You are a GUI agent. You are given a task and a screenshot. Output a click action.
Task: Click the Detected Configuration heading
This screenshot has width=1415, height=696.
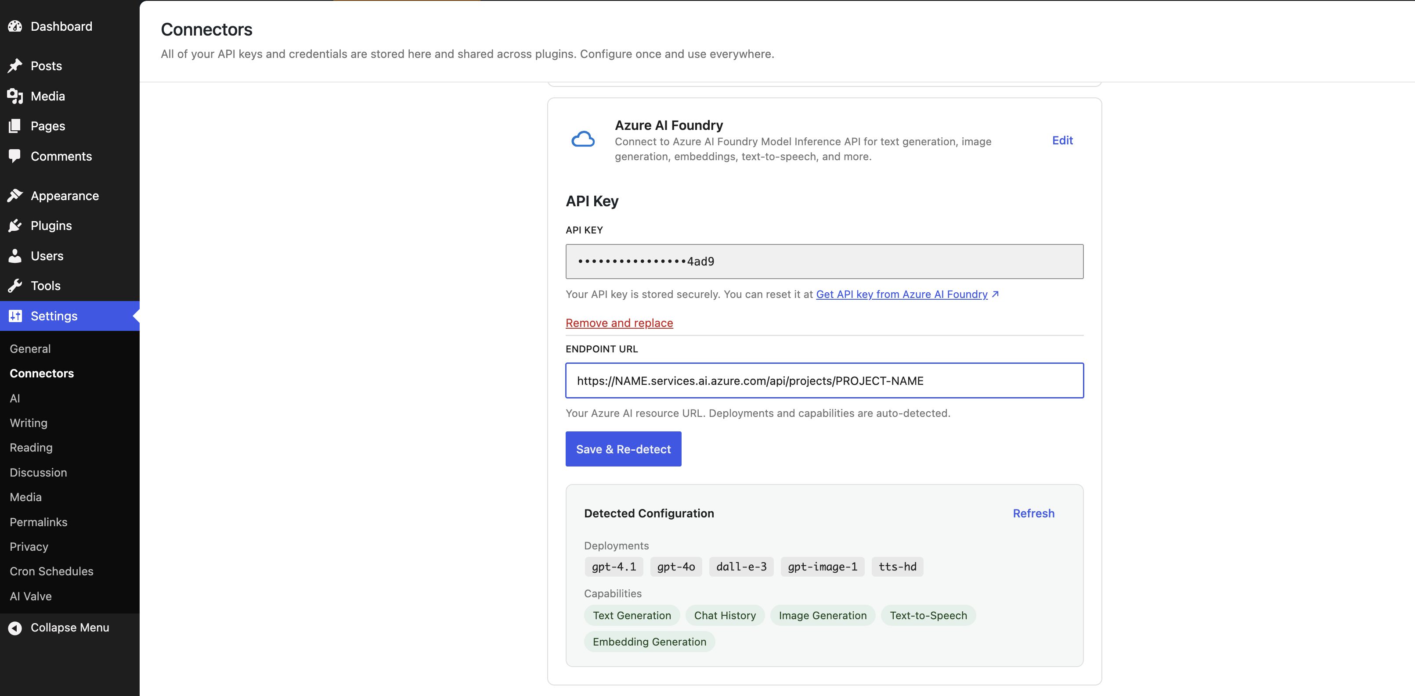point(649,514)
